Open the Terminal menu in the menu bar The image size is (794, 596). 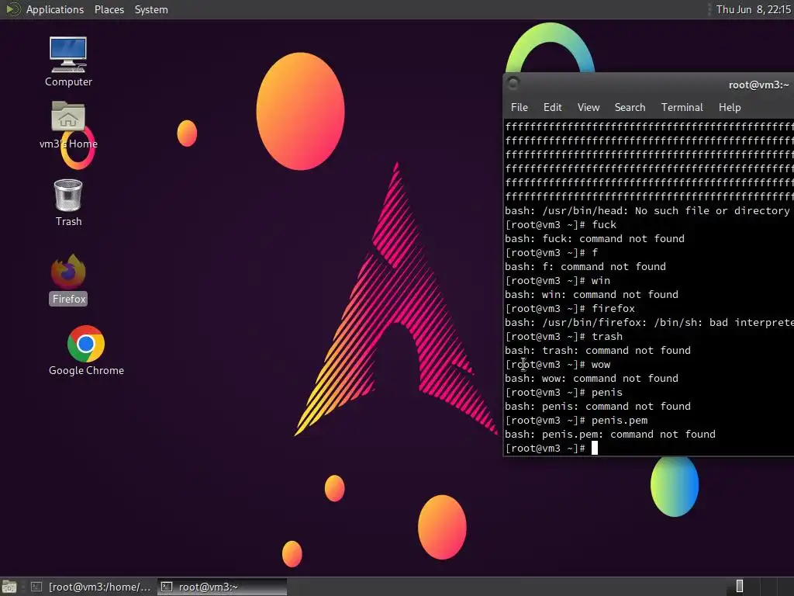coord(682,107)
